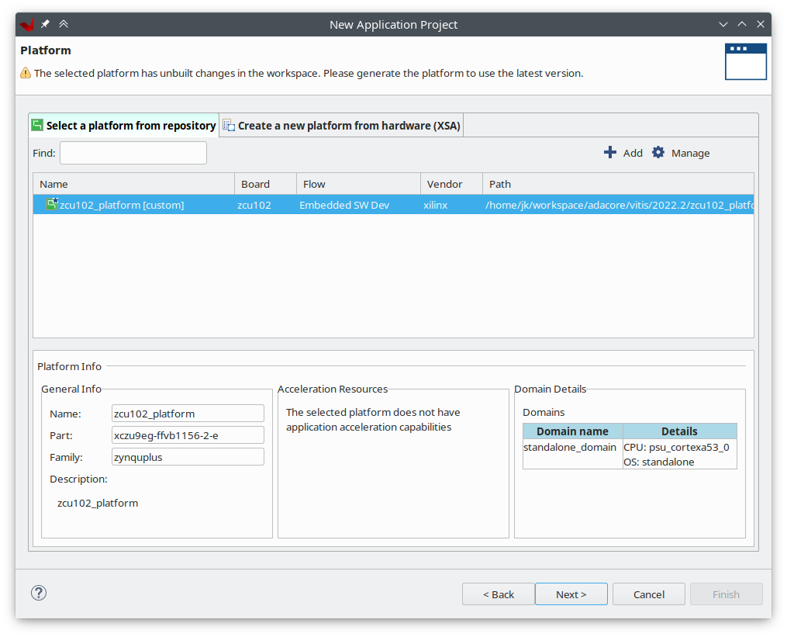787x637 pixels.
Task: Click the acceleration capabilities message text
Action: (373, 420)
